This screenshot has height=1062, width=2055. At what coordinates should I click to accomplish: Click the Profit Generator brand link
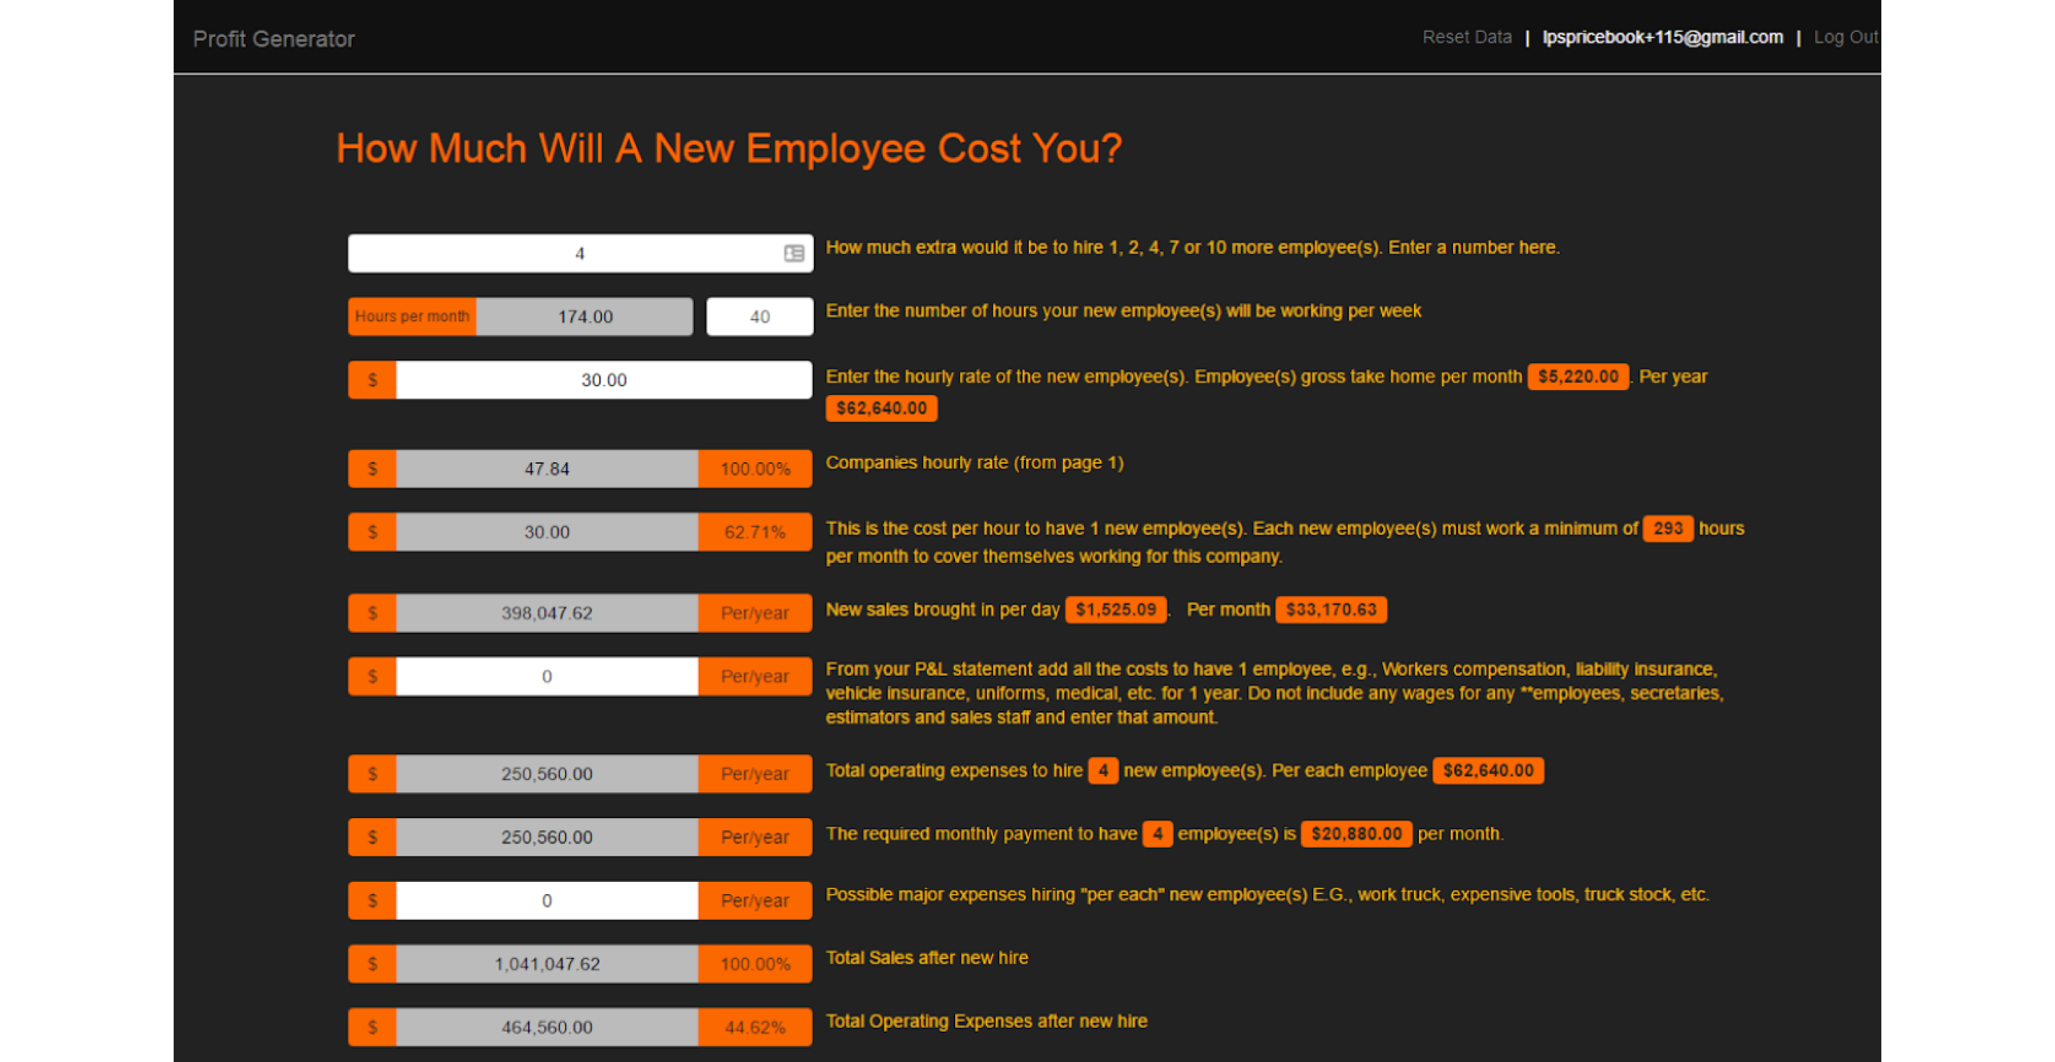pyautogui.click(x=274, y=38)
